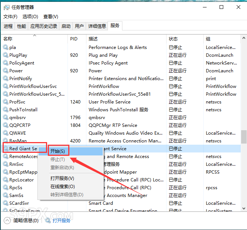
Task: Sort the list by PID column
Action: [x=74, y=39]
